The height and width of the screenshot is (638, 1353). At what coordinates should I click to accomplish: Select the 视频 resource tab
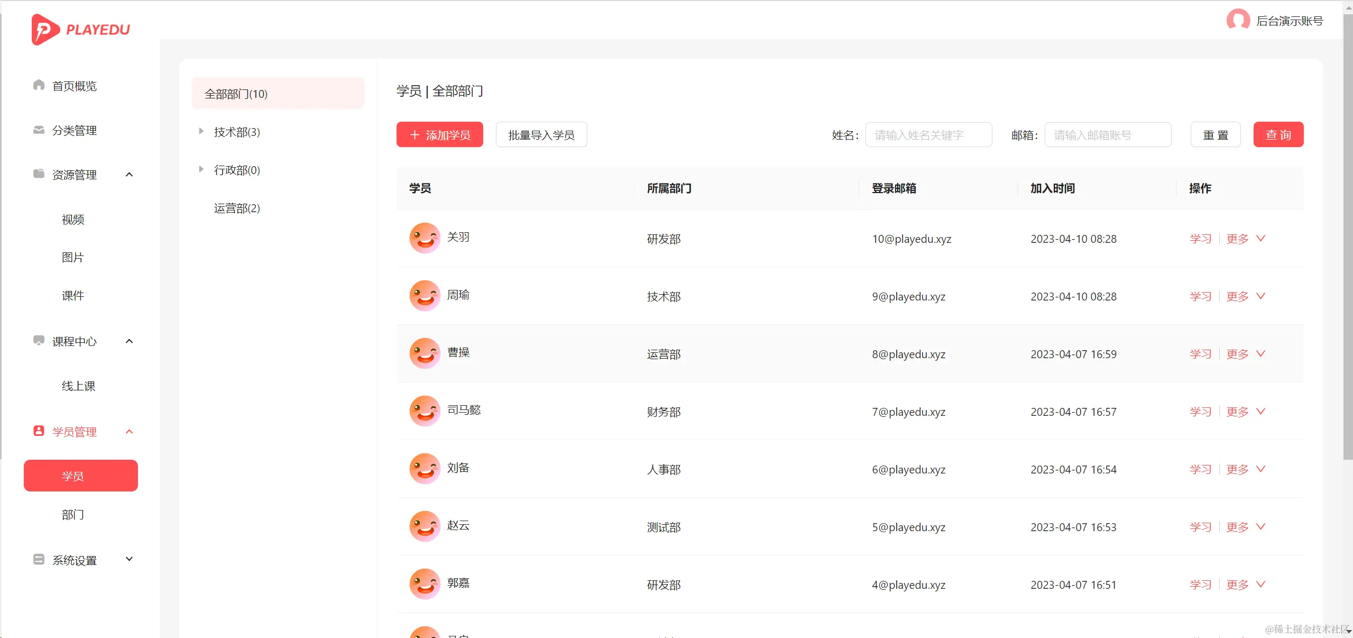click(x=73, y=220)
